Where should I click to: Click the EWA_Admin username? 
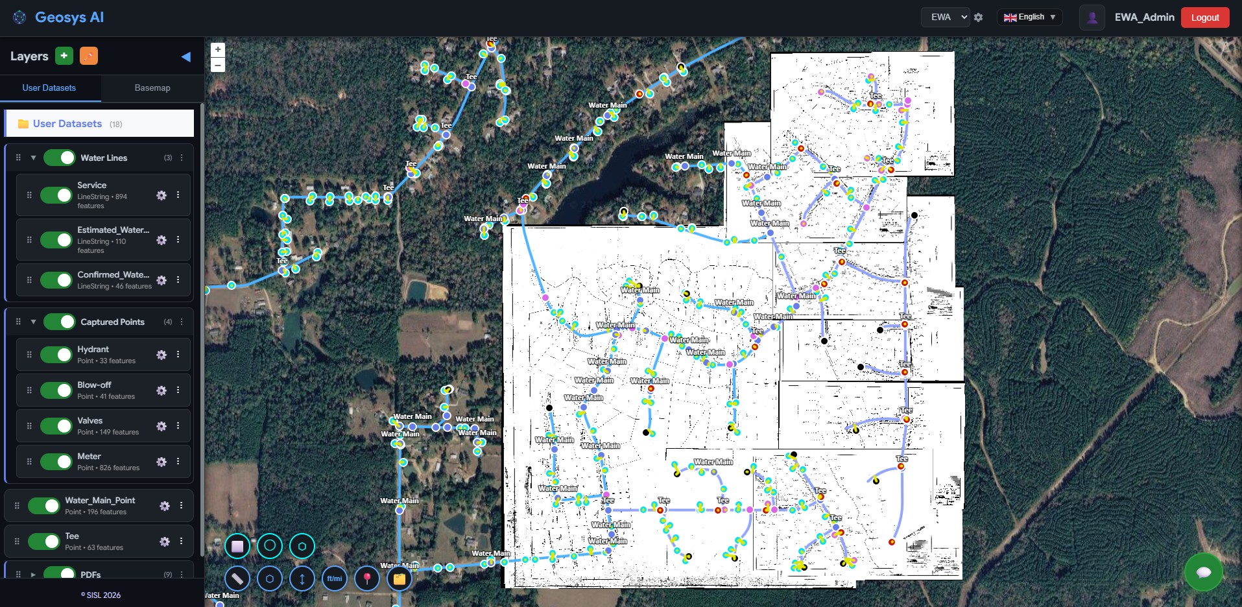[1144, 18]
